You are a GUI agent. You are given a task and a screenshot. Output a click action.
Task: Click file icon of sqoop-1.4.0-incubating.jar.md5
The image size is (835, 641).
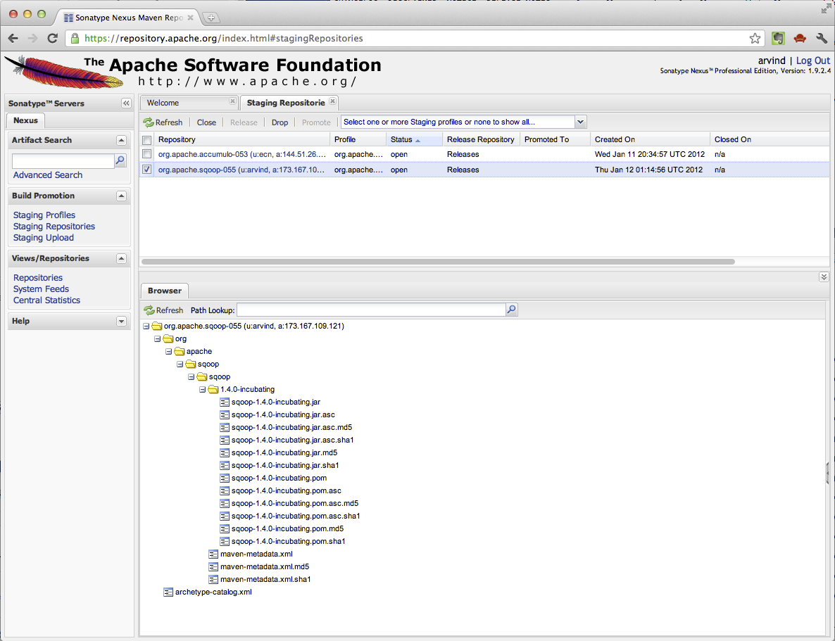225,453
